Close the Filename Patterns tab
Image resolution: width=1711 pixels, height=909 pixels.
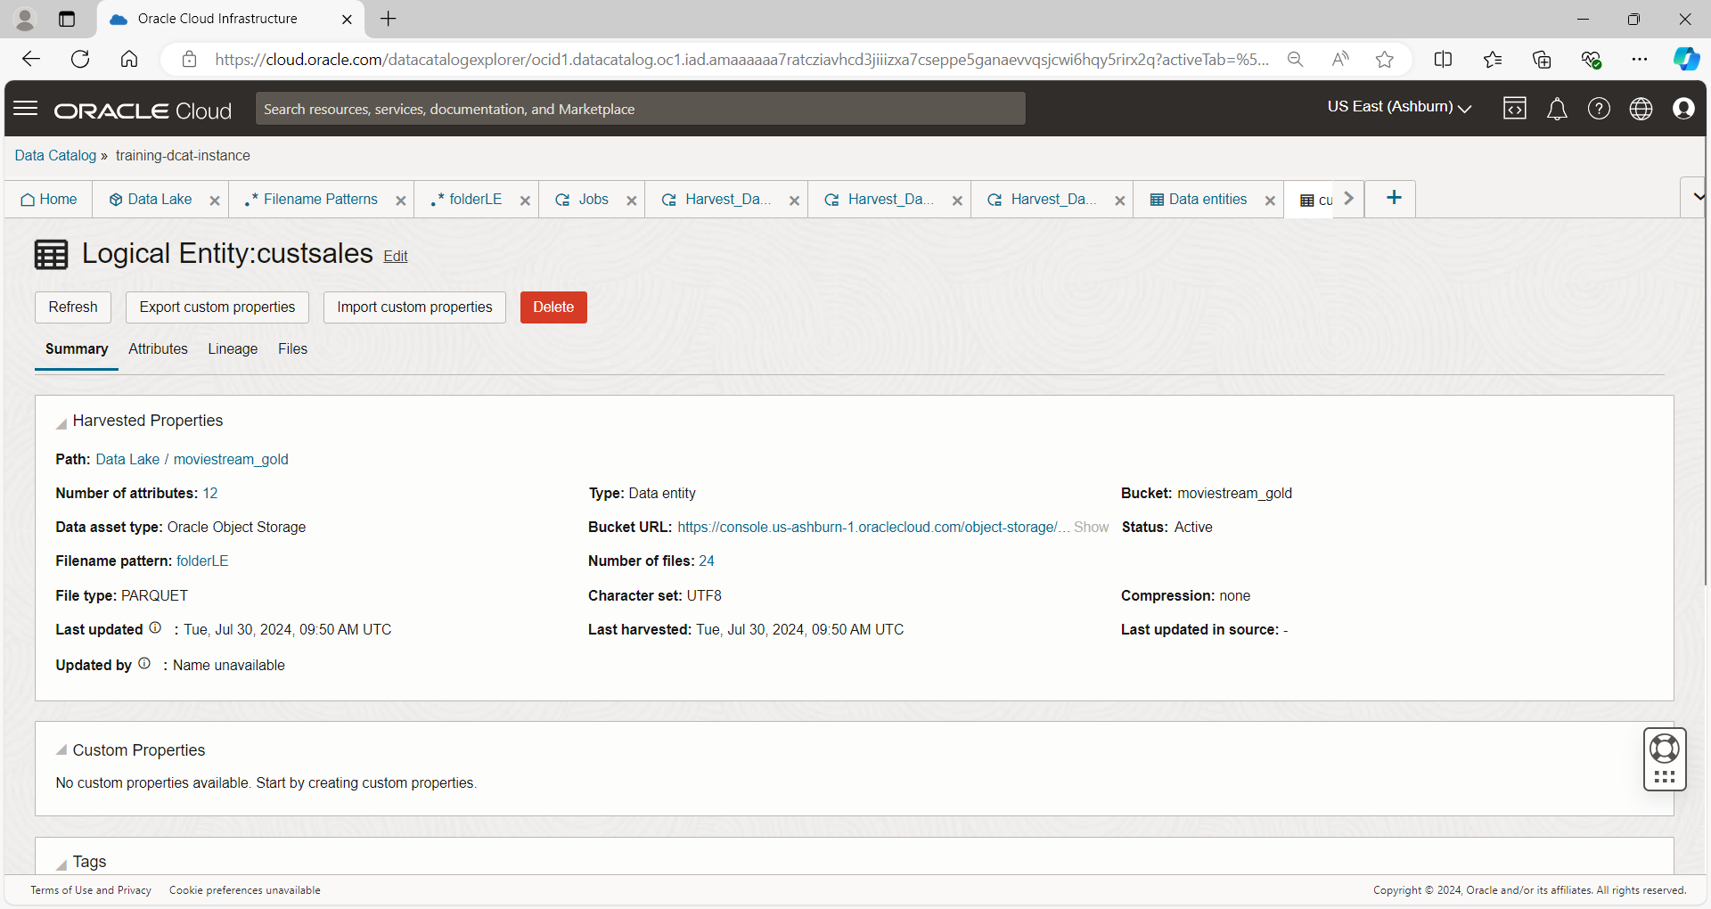click(x=401, y=201)
